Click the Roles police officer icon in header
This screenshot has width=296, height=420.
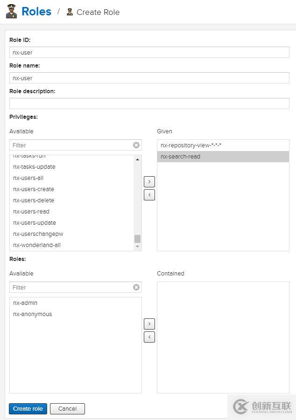pos(11,12)
